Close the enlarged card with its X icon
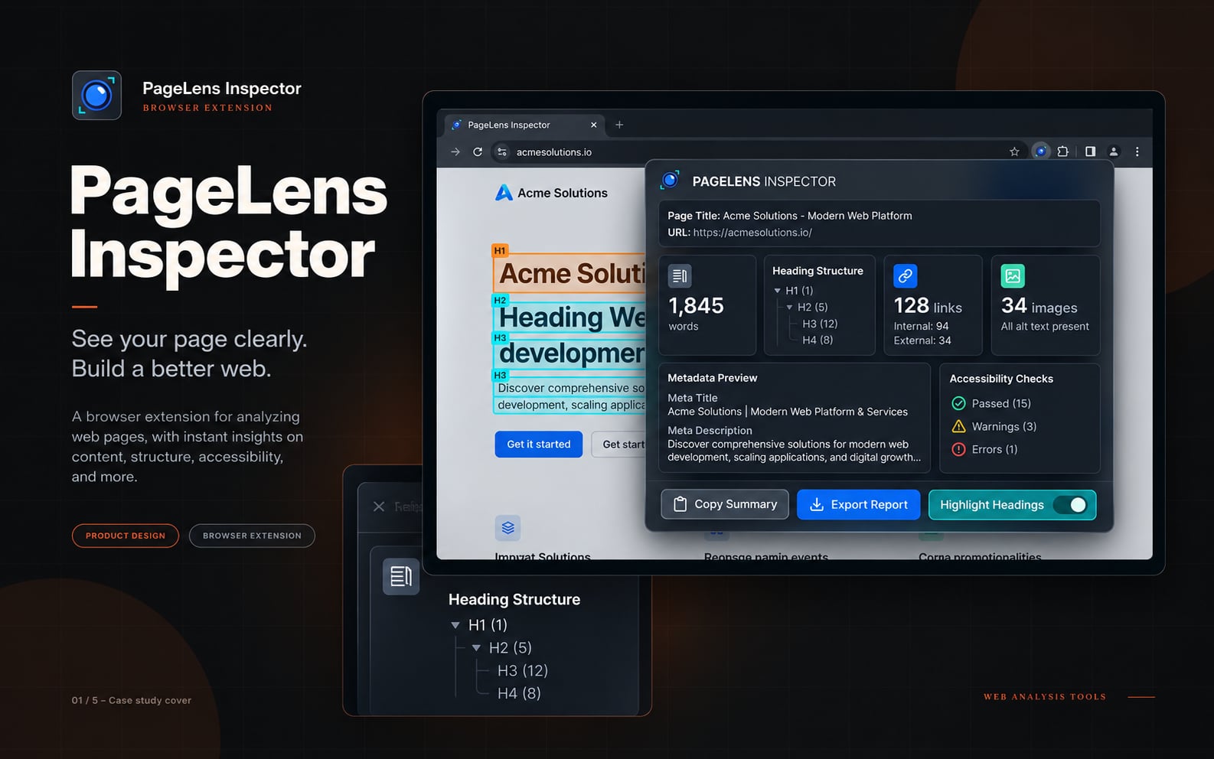The image size is (1214, 759). (x=379, y=507)
